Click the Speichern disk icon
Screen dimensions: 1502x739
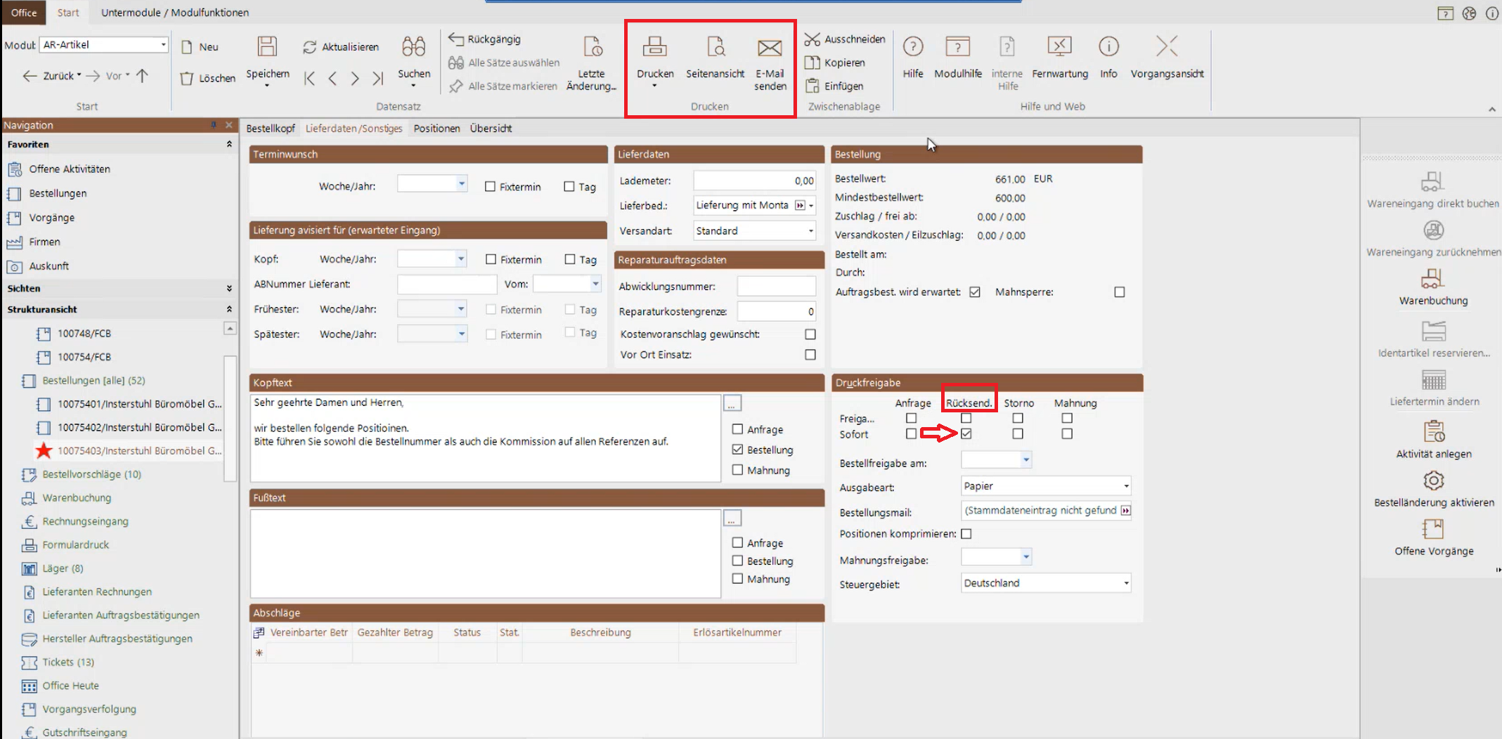(267, 47)
